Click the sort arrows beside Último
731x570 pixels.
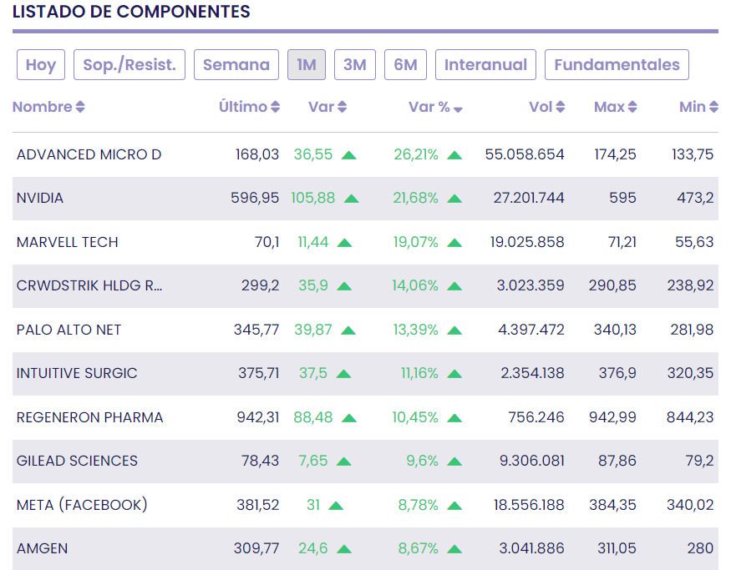pos(276,107)
